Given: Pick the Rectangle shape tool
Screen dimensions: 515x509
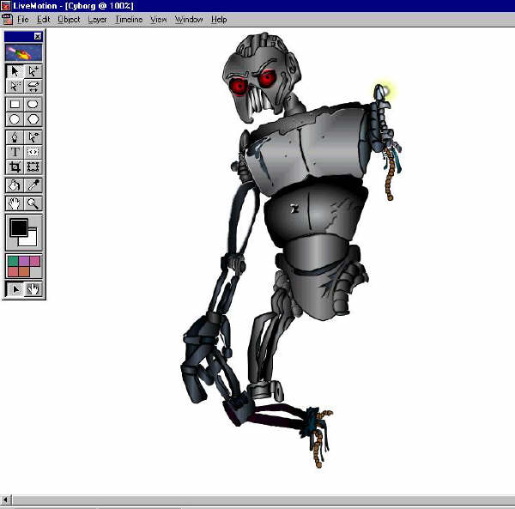Looking at the screenshot, I should coord(15,105).
